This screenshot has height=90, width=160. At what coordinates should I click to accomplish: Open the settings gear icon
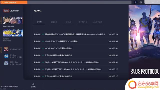(x=141, y=2)
